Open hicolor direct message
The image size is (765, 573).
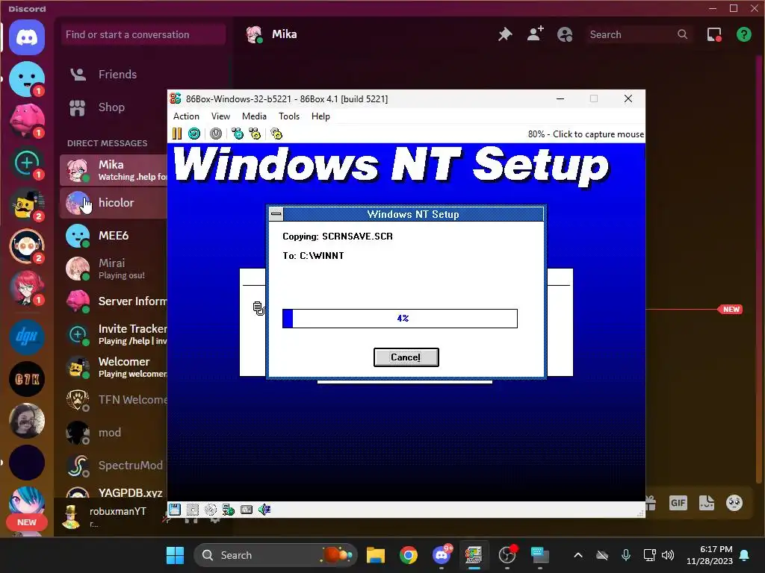(x=114, y=203)
